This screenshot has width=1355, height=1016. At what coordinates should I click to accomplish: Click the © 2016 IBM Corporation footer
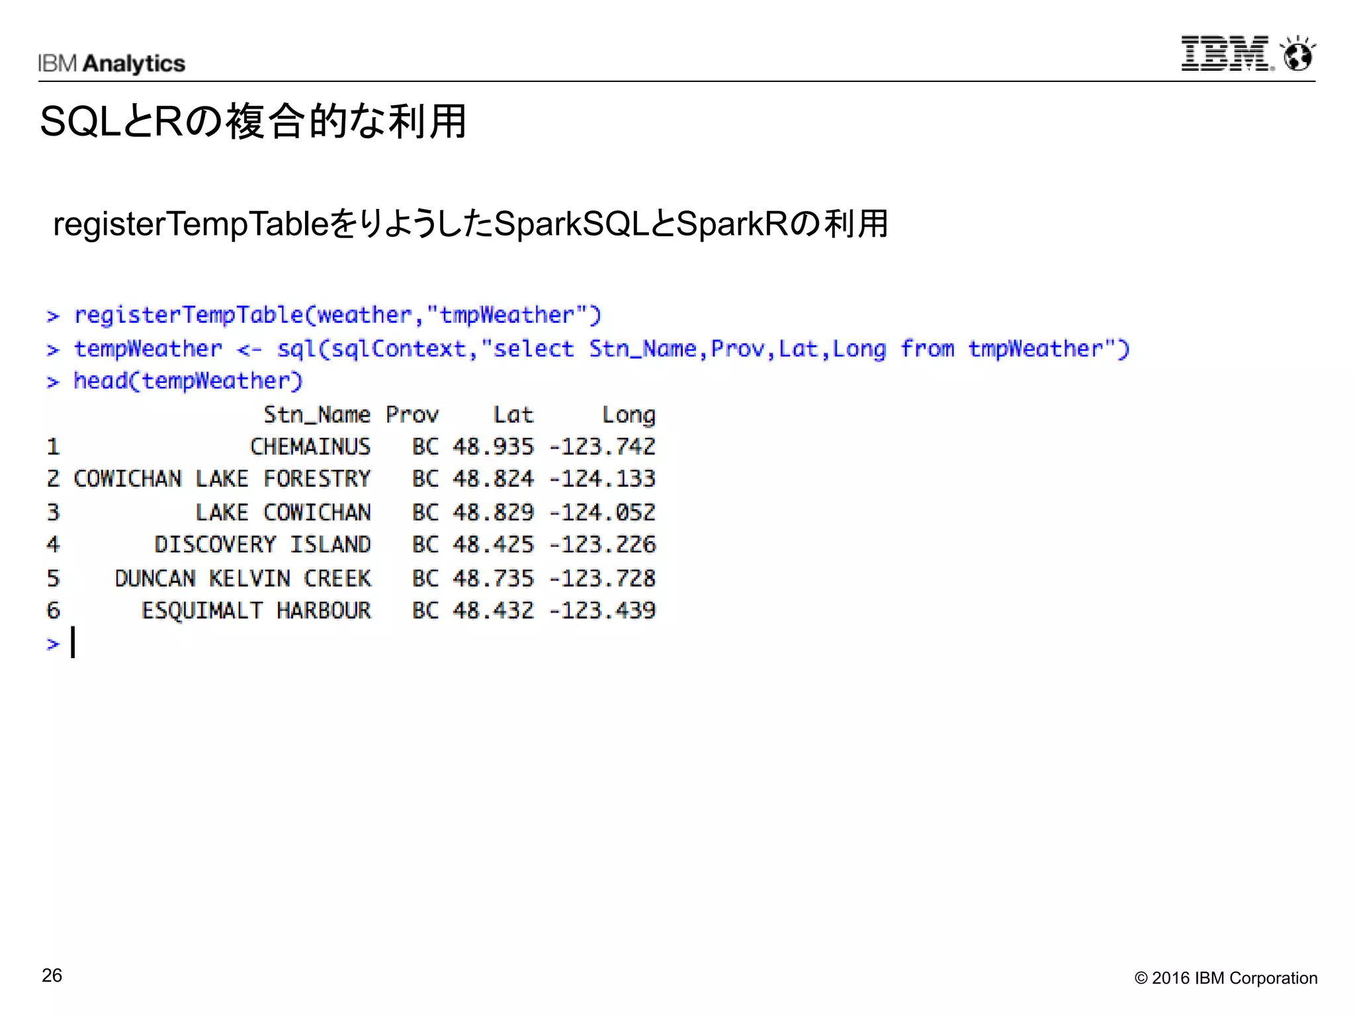pyautogui.click(x=1226, y=978)
